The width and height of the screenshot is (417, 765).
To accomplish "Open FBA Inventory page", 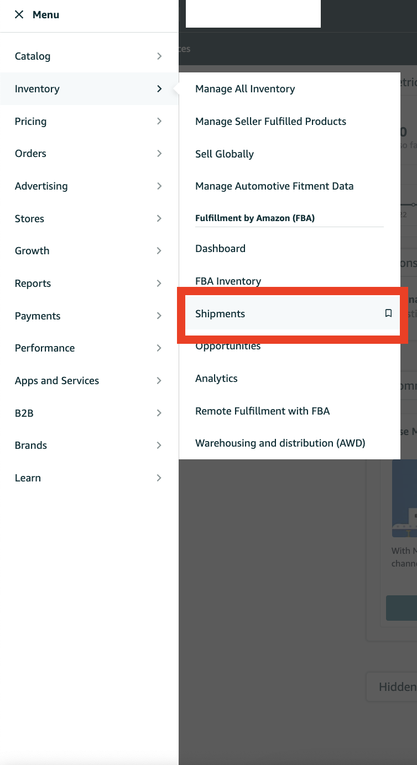I will pyautogui.click(x=228, y=281).
